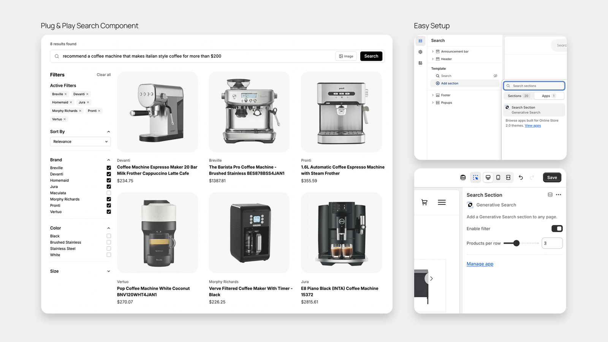Screen dimensions: 608x342
Task: Check the Maculata brand checkbox
Action: (109, 193)
